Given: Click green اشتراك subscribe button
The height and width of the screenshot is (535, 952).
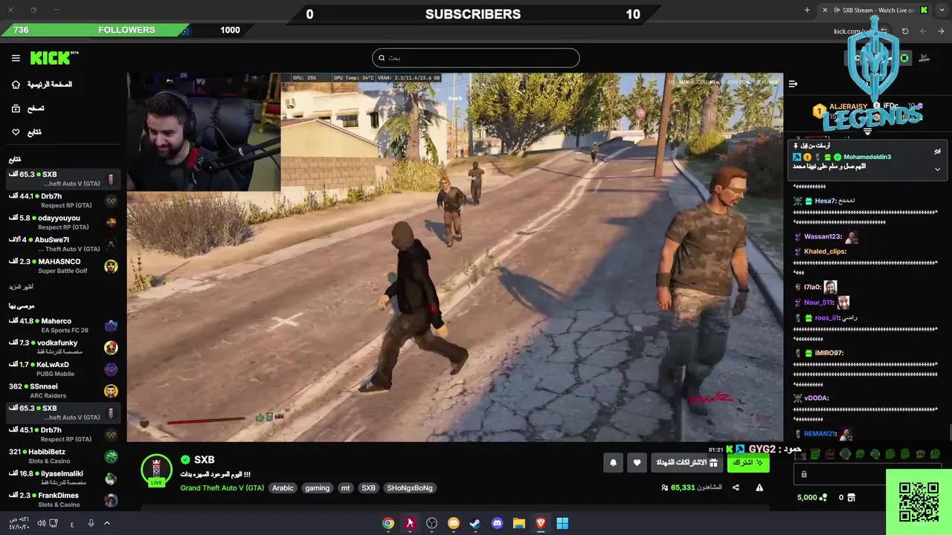Looking at the screenshot, I should pos(747,463).
